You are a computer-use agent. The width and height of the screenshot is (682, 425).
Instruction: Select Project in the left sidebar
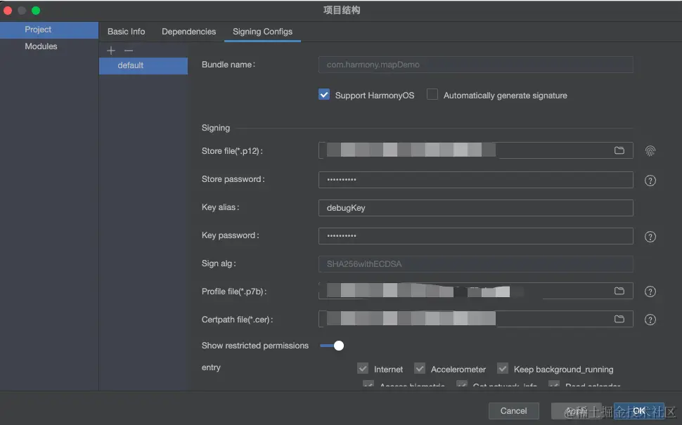coord(49,30)
